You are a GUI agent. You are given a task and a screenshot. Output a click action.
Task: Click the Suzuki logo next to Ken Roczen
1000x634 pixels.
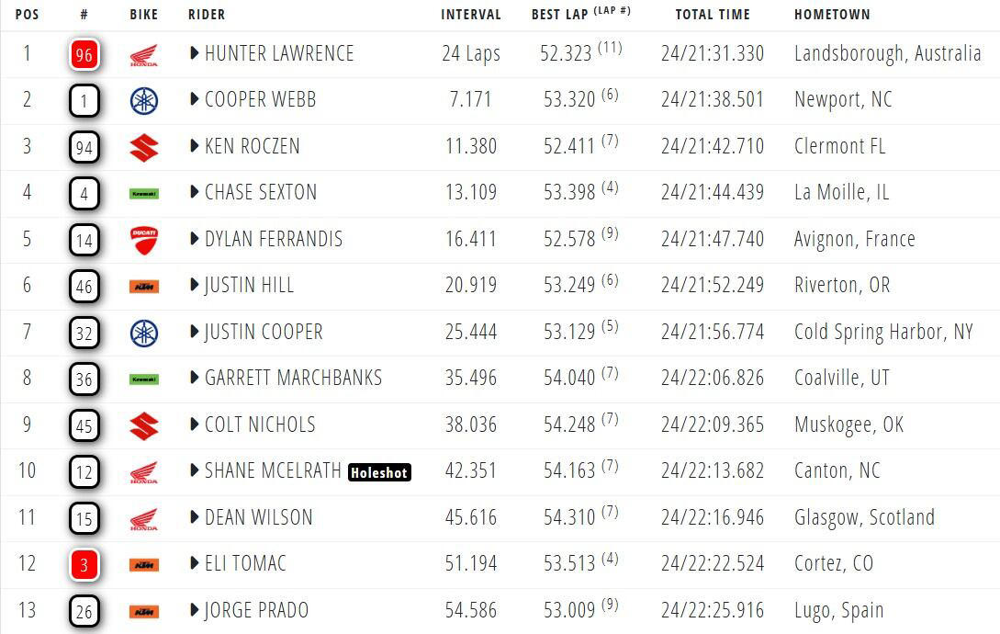(143, 147)
